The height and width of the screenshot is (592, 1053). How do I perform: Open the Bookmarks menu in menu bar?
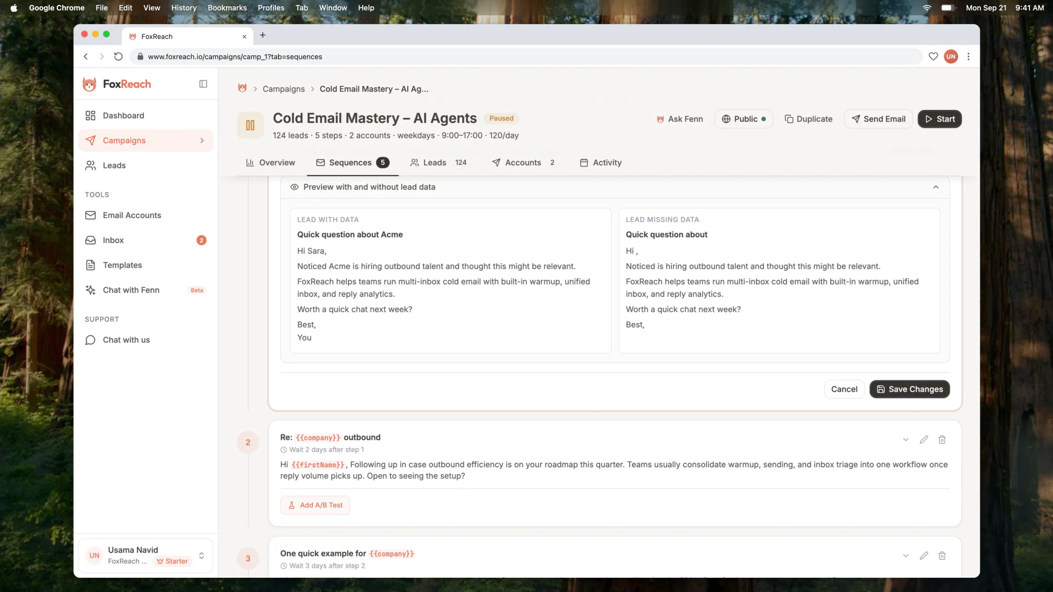pyautogui.click(x=227, y=8)
